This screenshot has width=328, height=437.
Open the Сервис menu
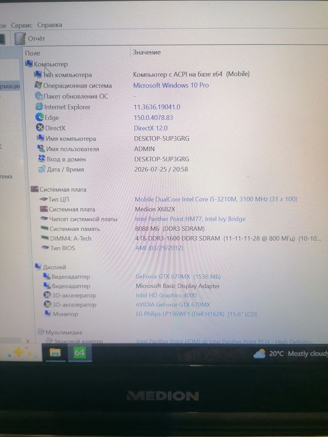pyautogui.click(x=22, y=25)
